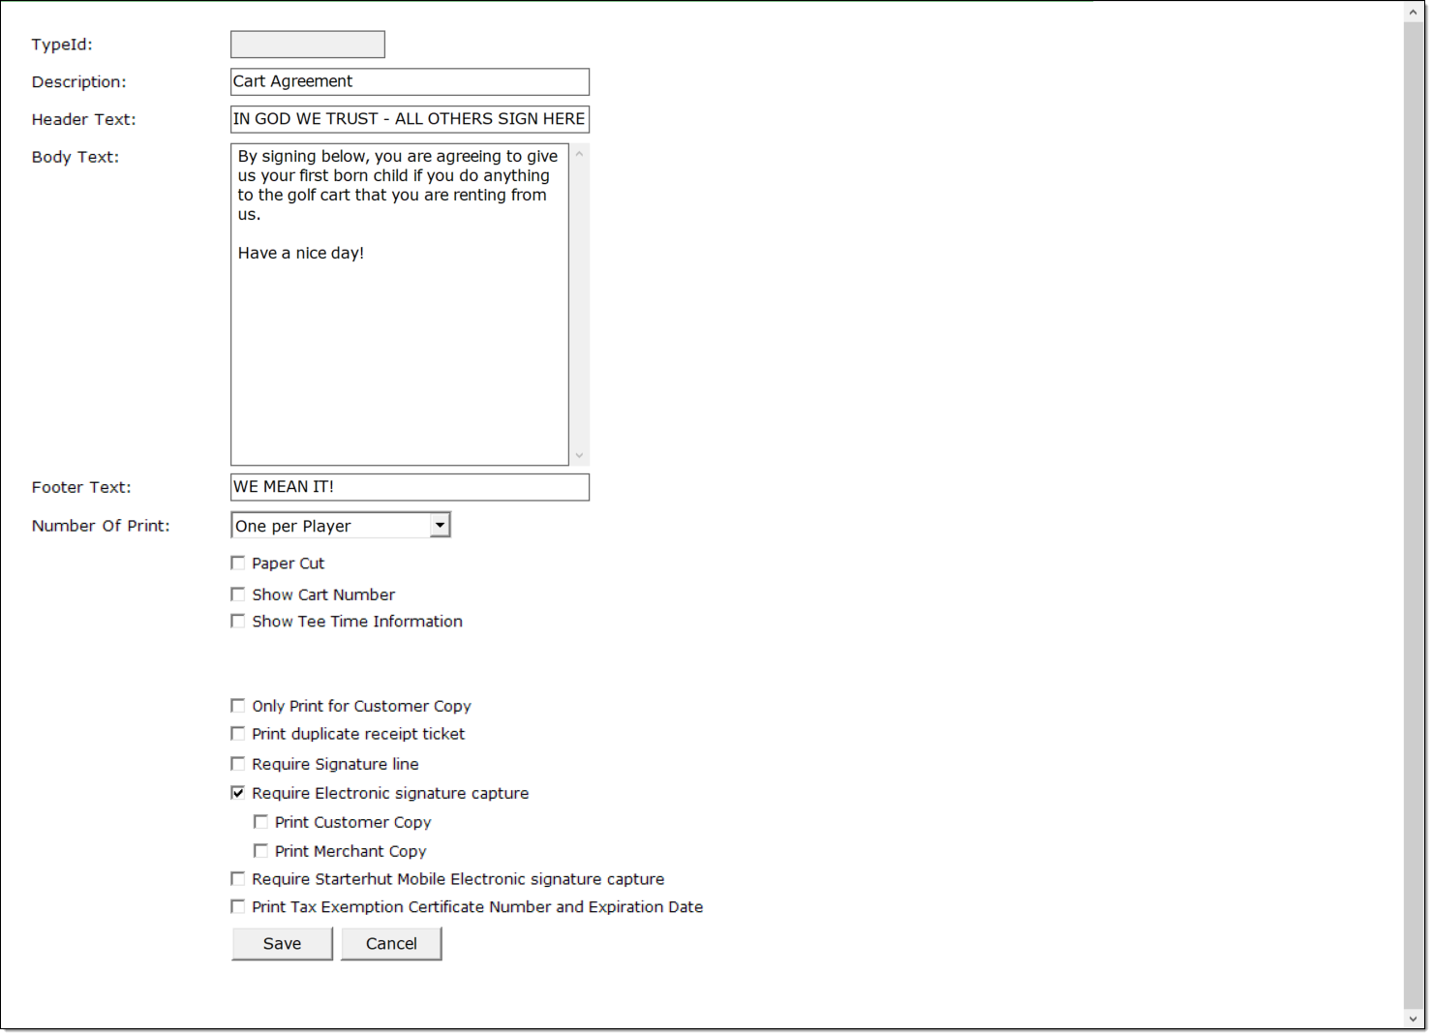The width and height of the screenshot is (1432, 1036).
Task: Check the Show Cart Number option
Action: coord(237,594)
